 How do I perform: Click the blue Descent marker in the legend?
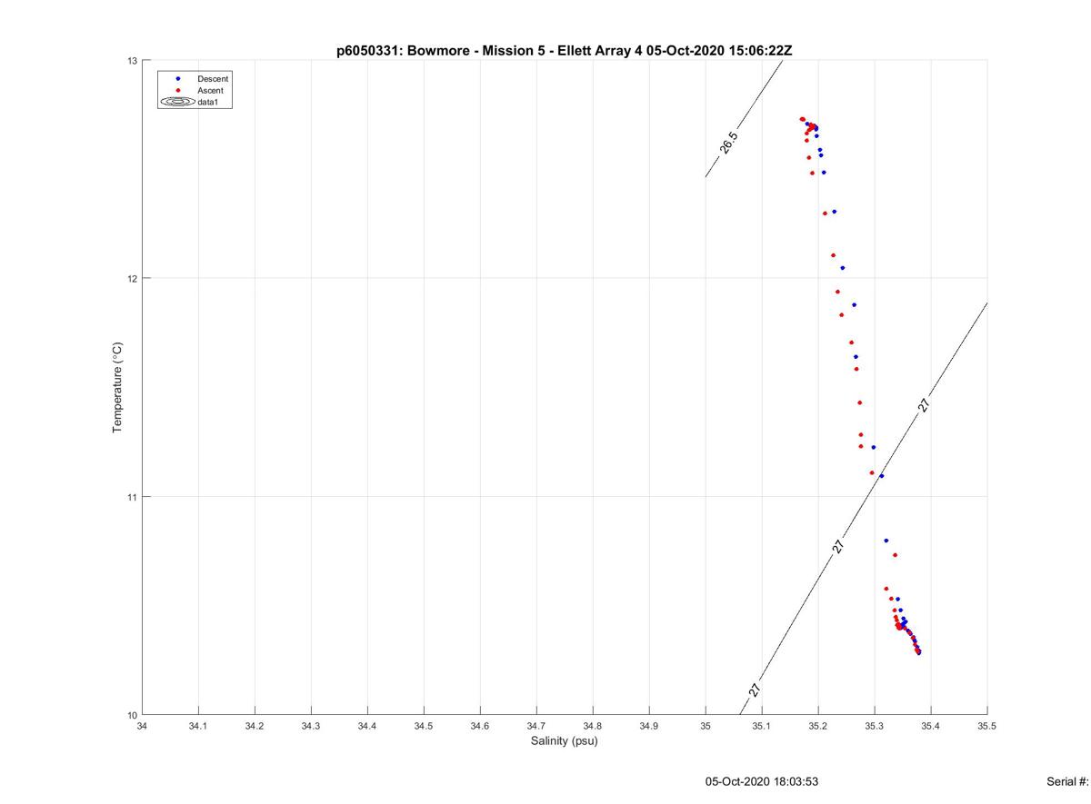[178, 79]
